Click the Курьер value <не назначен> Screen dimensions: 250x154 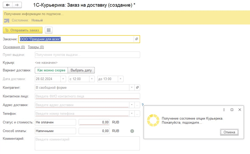[x=46, y=63]
